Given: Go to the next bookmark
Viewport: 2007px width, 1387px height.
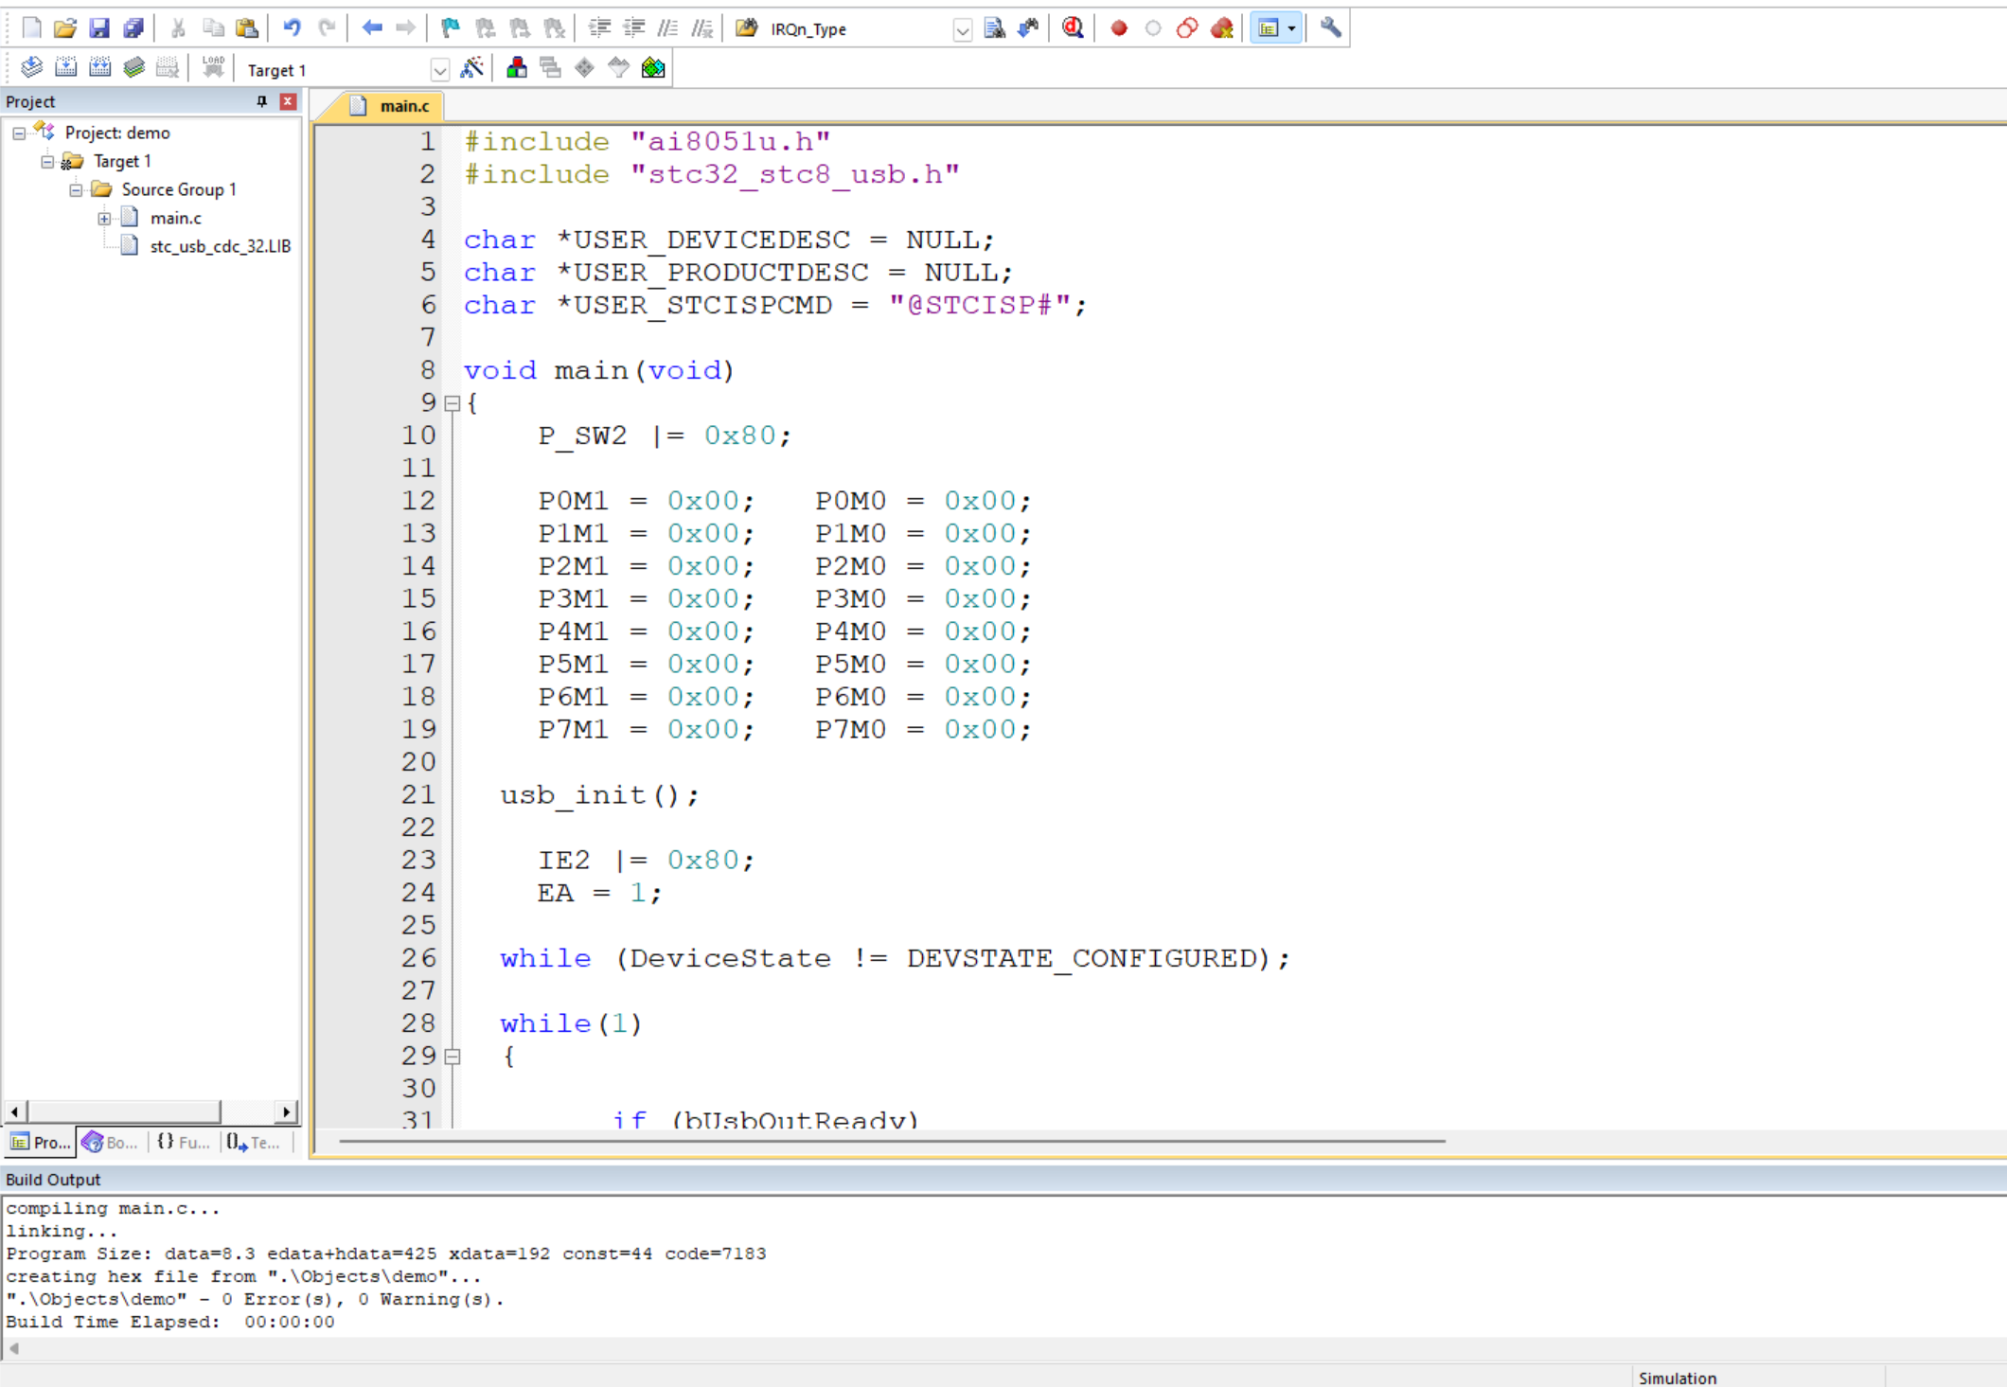Looking at the screenshot, I should pyautogui.click(x=520, y=28).
